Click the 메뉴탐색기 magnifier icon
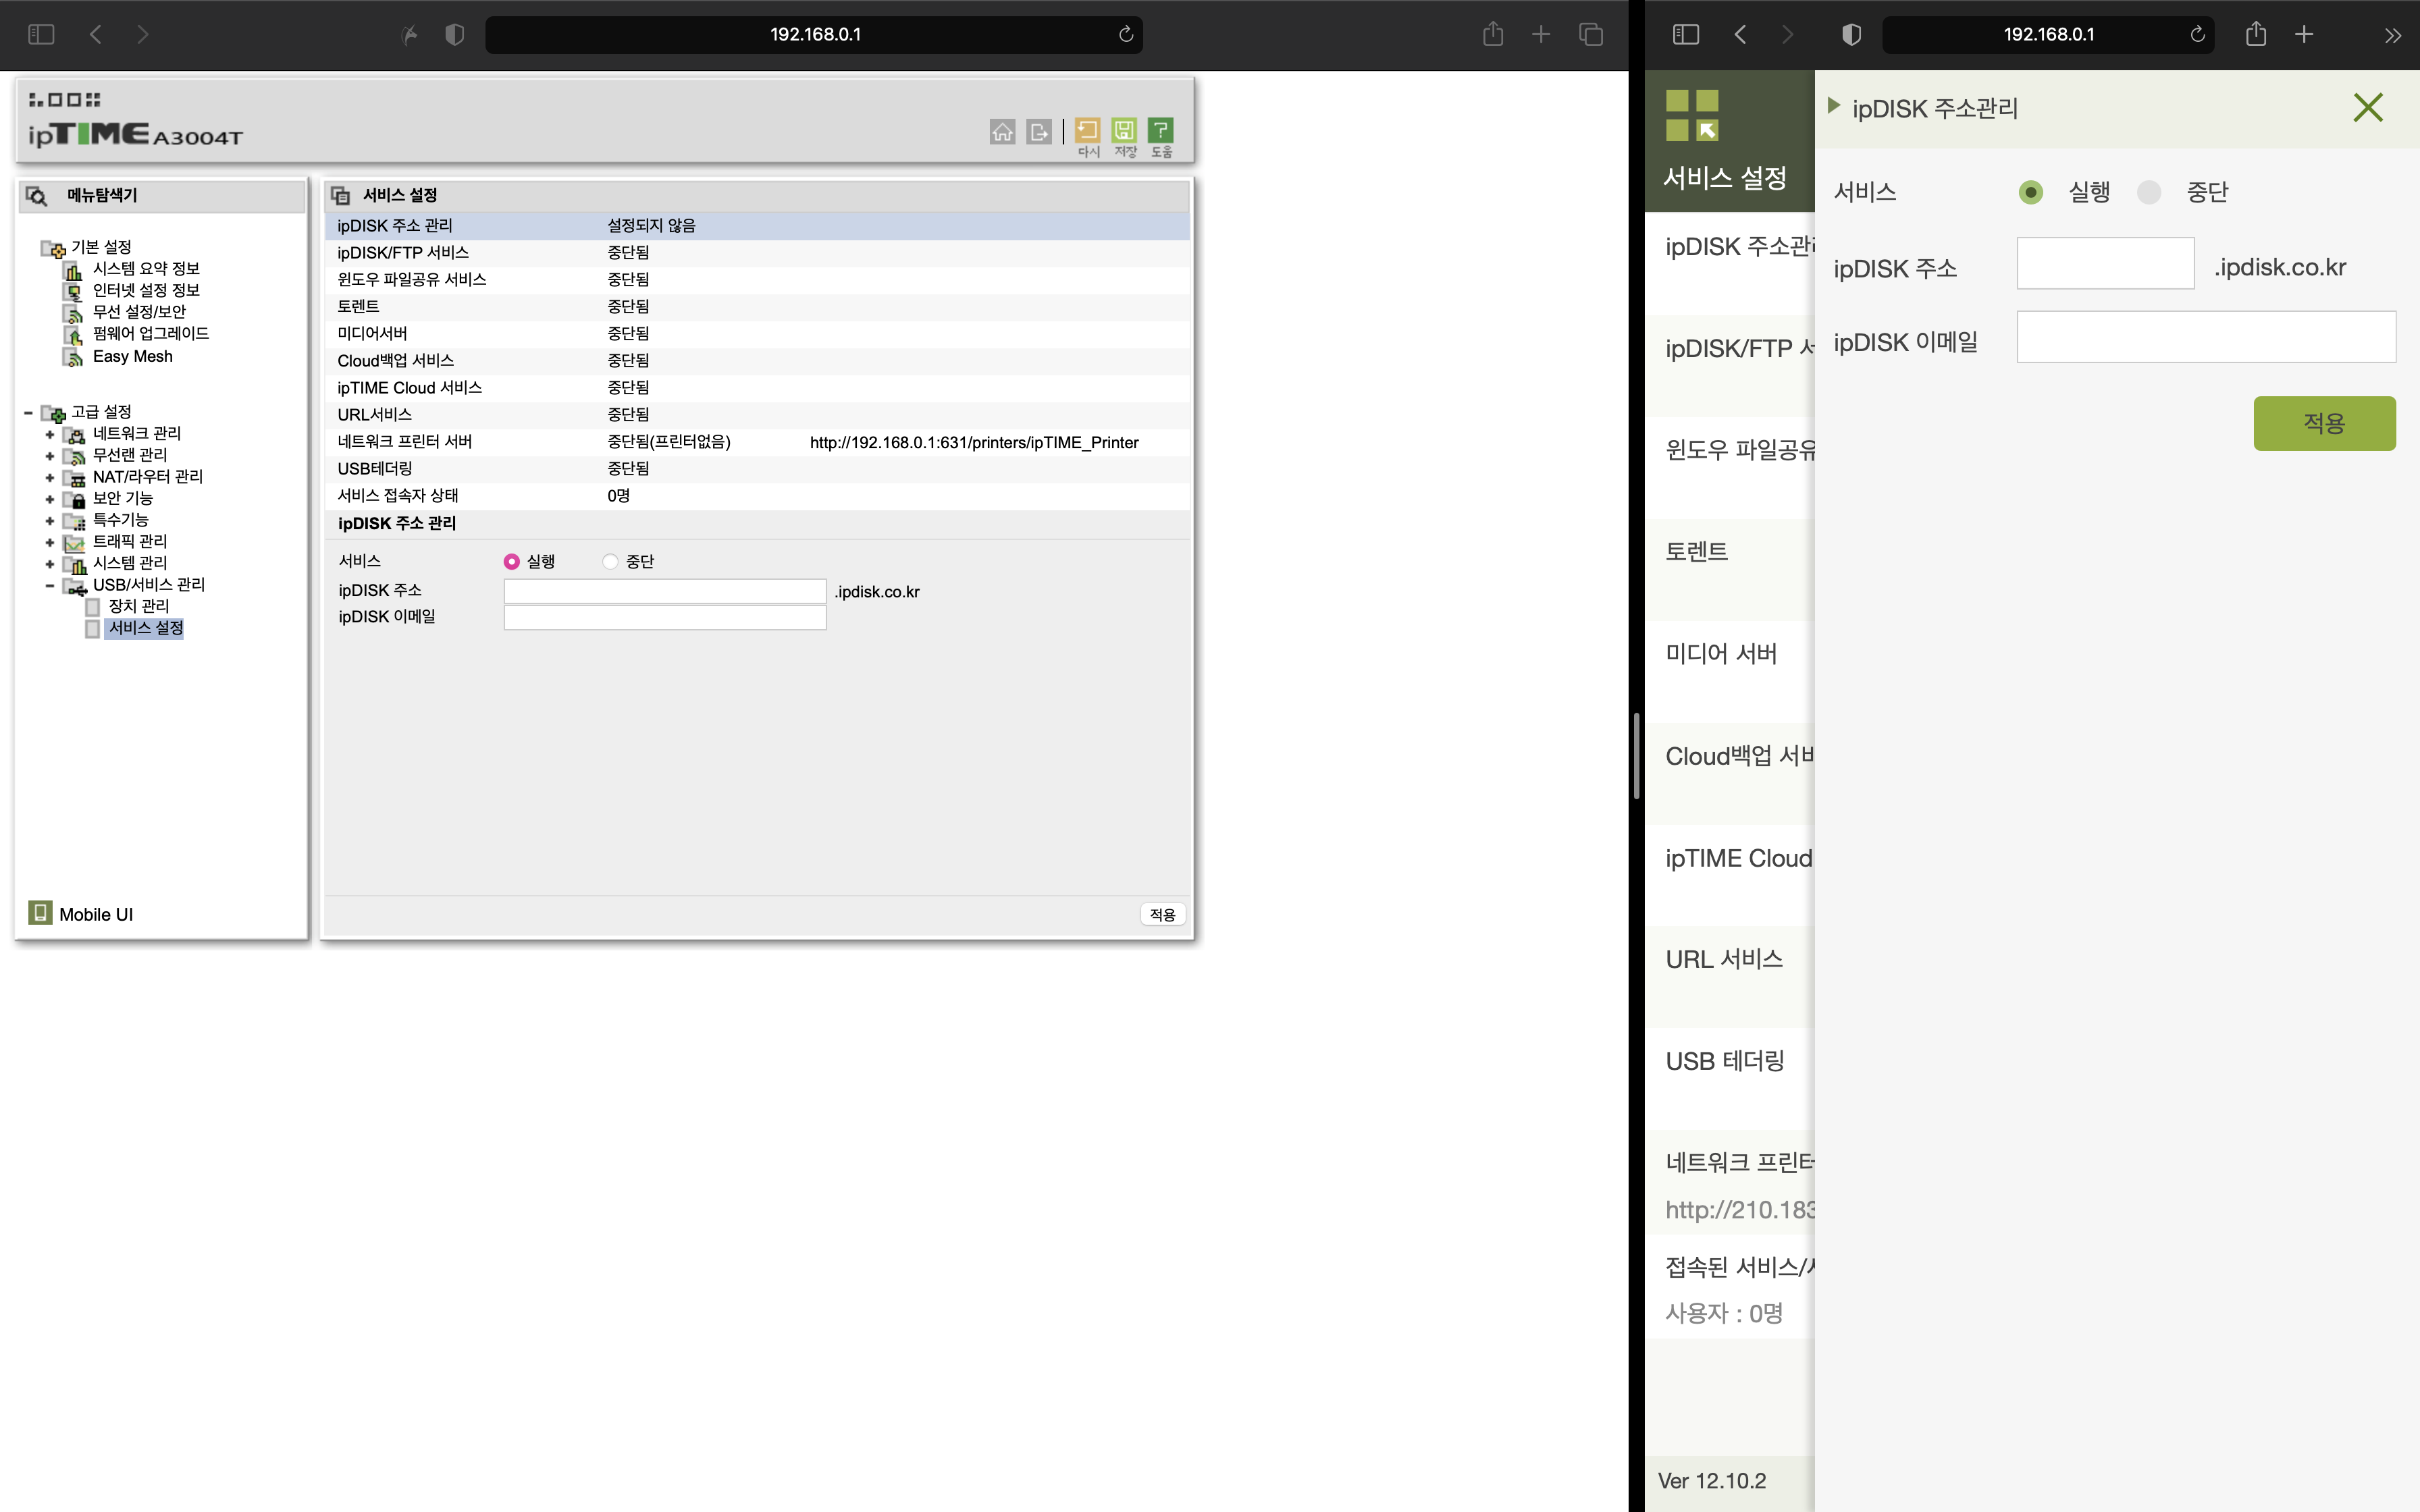The width and height of the screenshot is (2420, 1512). point(37,195)
